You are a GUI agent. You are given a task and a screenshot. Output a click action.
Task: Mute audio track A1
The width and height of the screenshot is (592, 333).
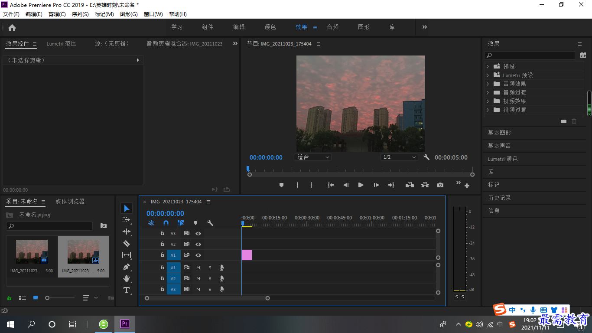(x=198, y=268)
